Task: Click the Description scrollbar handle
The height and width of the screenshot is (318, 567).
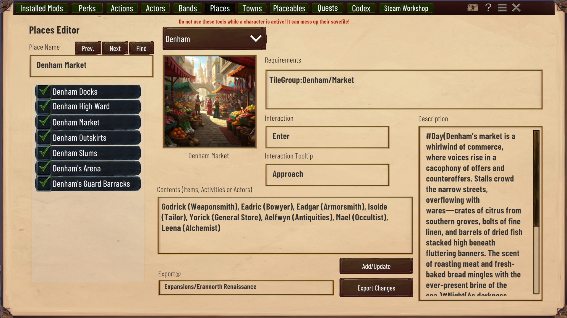Action: tap(536, 178)
